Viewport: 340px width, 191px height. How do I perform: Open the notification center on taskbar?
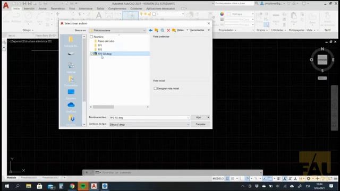coord(331,186)
